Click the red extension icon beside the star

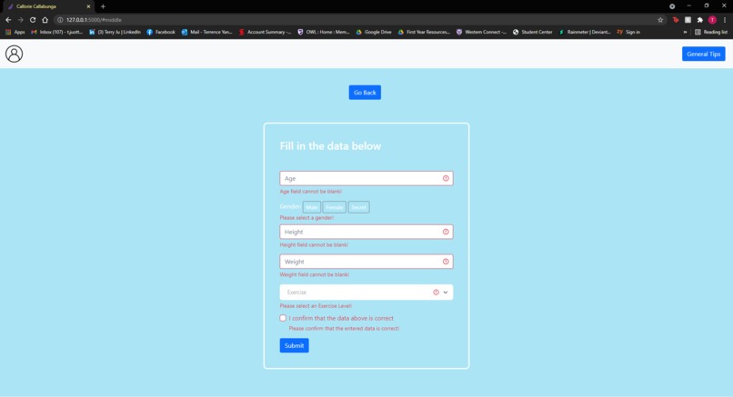676,20
